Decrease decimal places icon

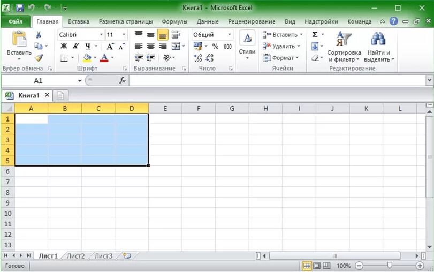210,58
